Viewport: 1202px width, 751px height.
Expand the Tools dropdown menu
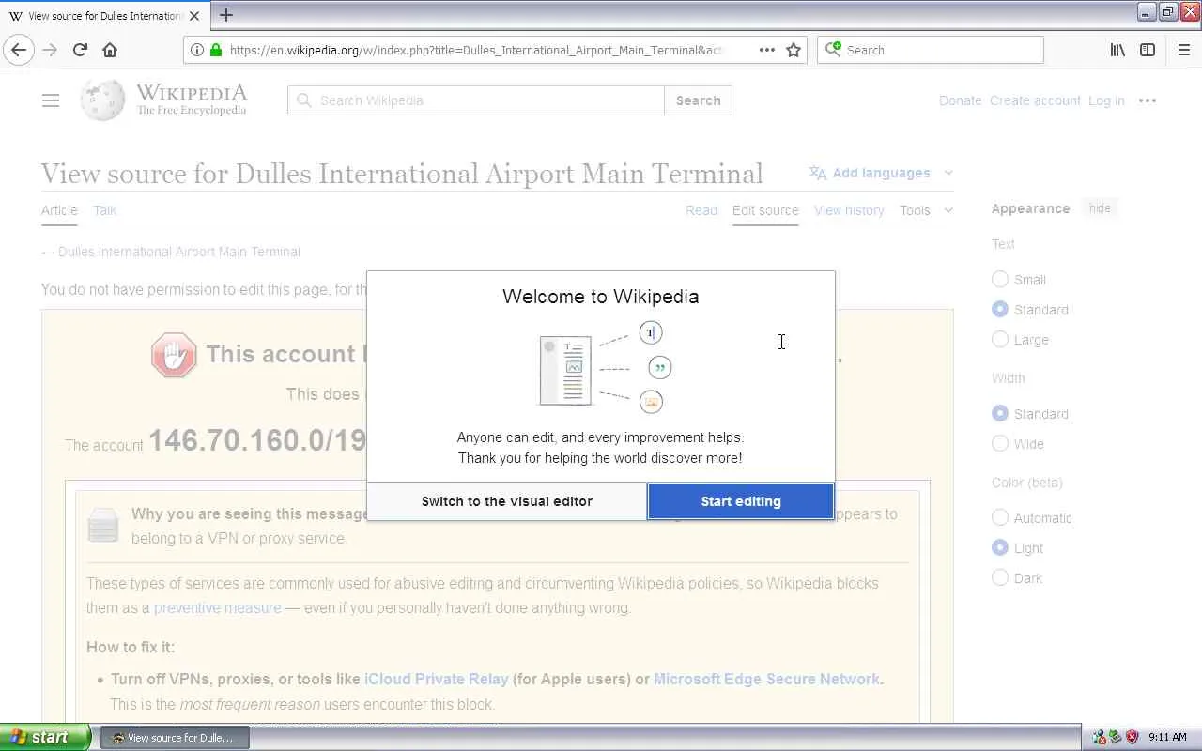[x=926, y=210]
